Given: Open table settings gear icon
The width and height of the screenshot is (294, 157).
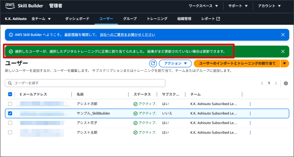Looking at the screenshot, I should pos(286,83).
